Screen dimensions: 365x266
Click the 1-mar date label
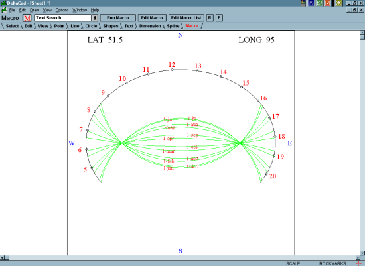(169, 151)
